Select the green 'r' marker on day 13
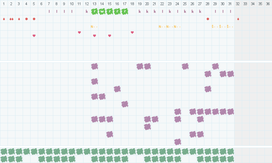272x163 pixels. pos(94,11)
